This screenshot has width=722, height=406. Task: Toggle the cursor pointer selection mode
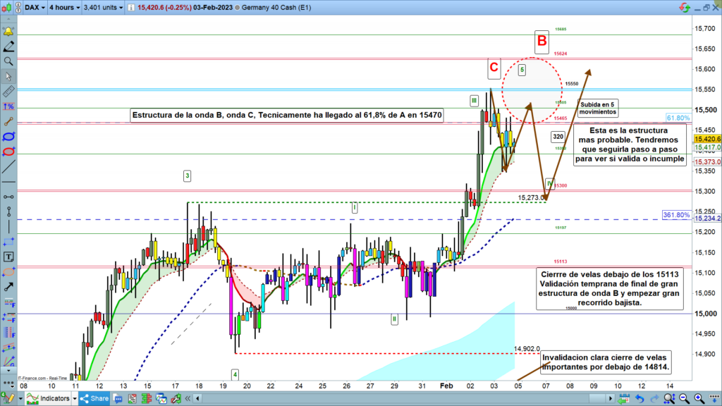pos(8,76)
